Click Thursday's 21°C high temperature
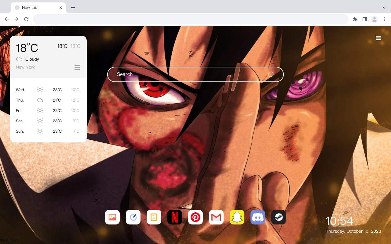The width and height of the screenshot is (391, 244). (57, 100)
